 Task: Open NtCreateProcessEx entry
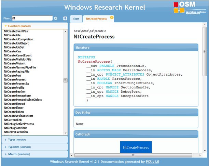tap(16, 84)
